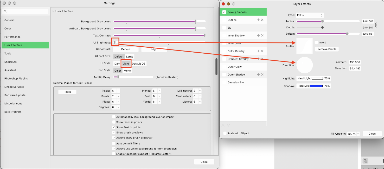This screenshot has width=384, height=169.
Task: Enable the Auto commit filters checkbox
Action: pyautogui.click(x=114, y=143)
